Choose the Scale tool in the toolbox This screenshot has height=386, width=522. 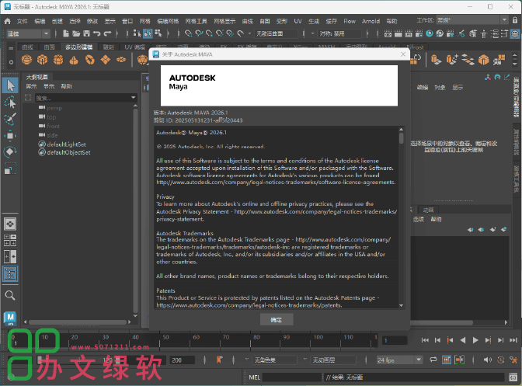coord(10,169)
